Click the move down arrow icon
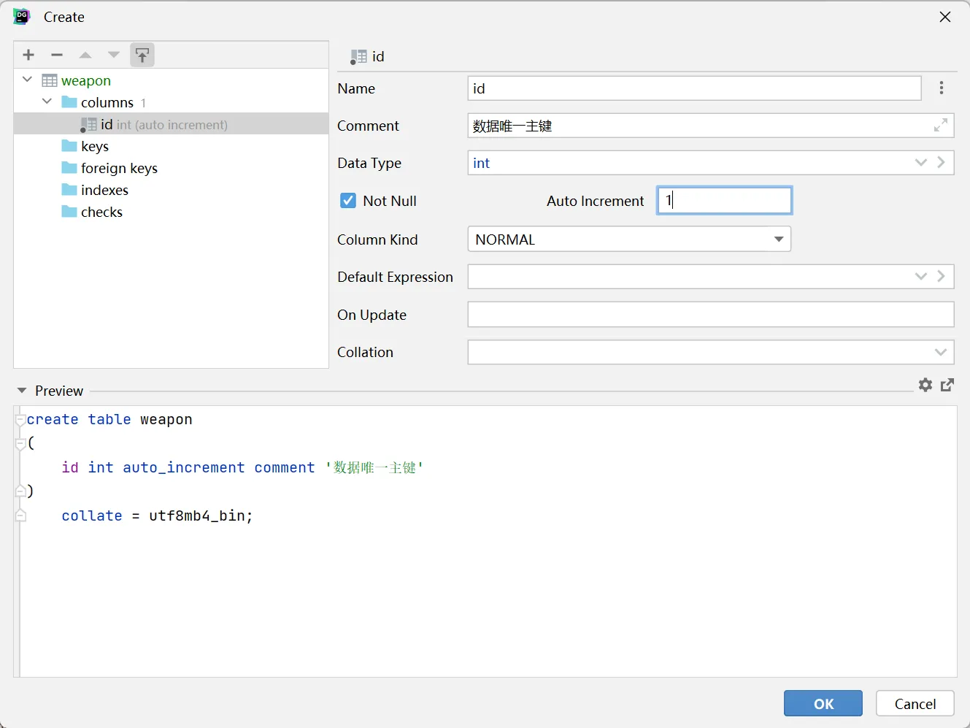 coord(114,55)
